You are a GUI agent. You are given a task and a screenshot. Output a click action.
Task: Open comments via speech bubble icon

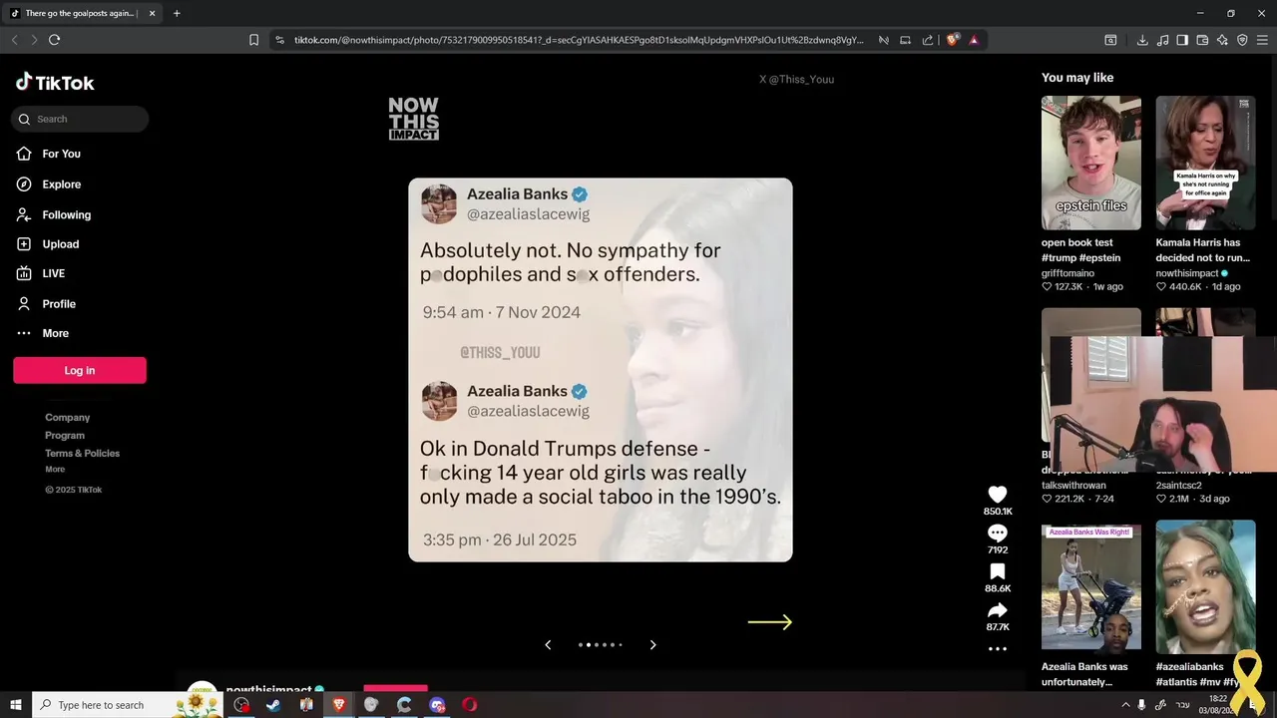tap(998, 534)
